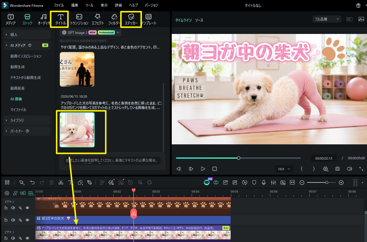367x242 pixels.
Task: Click the trash delete icon in toolbar
Action: coord(51,182)
